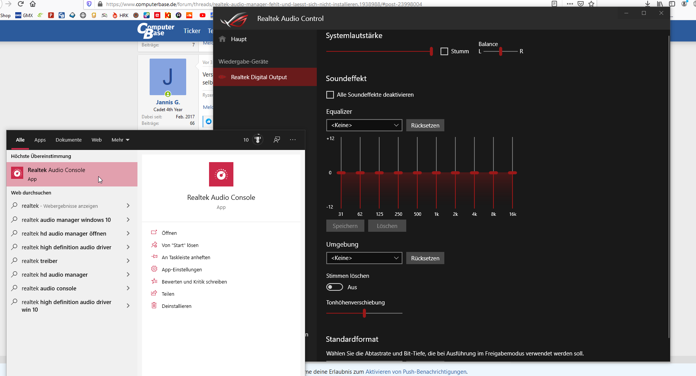
Task: Open the browser library
Action: [x=660, y=4]
